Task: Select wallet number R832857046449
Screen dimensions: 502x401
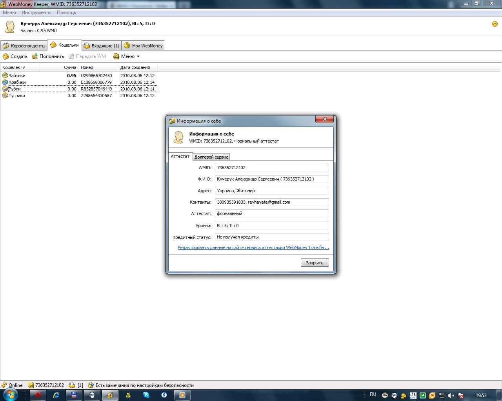Action: [x=96, y=89]
